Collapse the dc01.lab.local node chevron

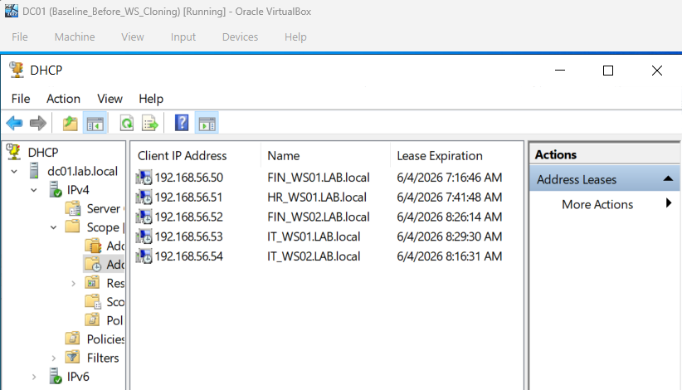point(14,171)
